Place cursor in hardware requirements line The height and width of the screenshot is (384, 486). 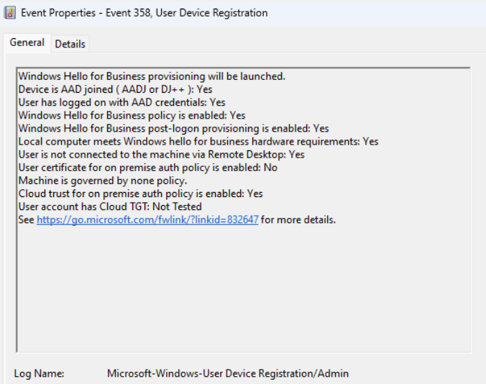coord(198,142)
